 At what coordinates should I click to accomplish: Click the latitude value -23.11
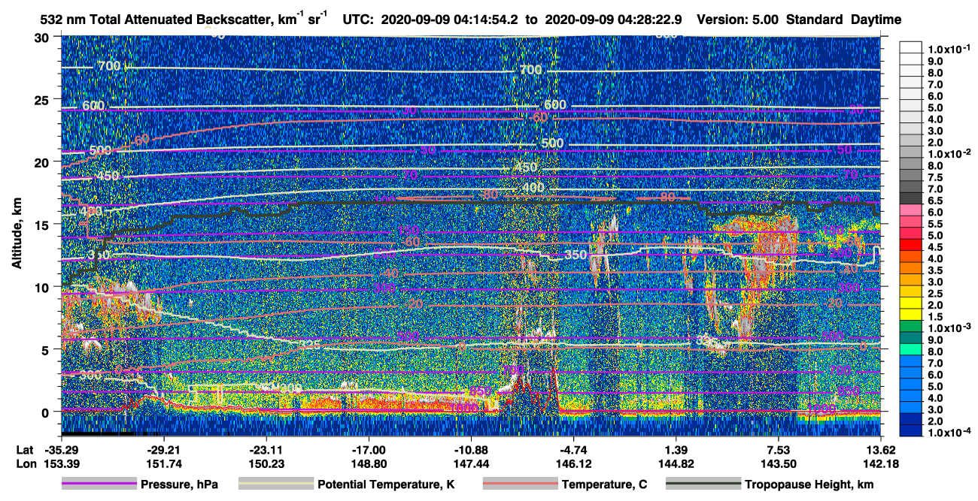point(266,449)
